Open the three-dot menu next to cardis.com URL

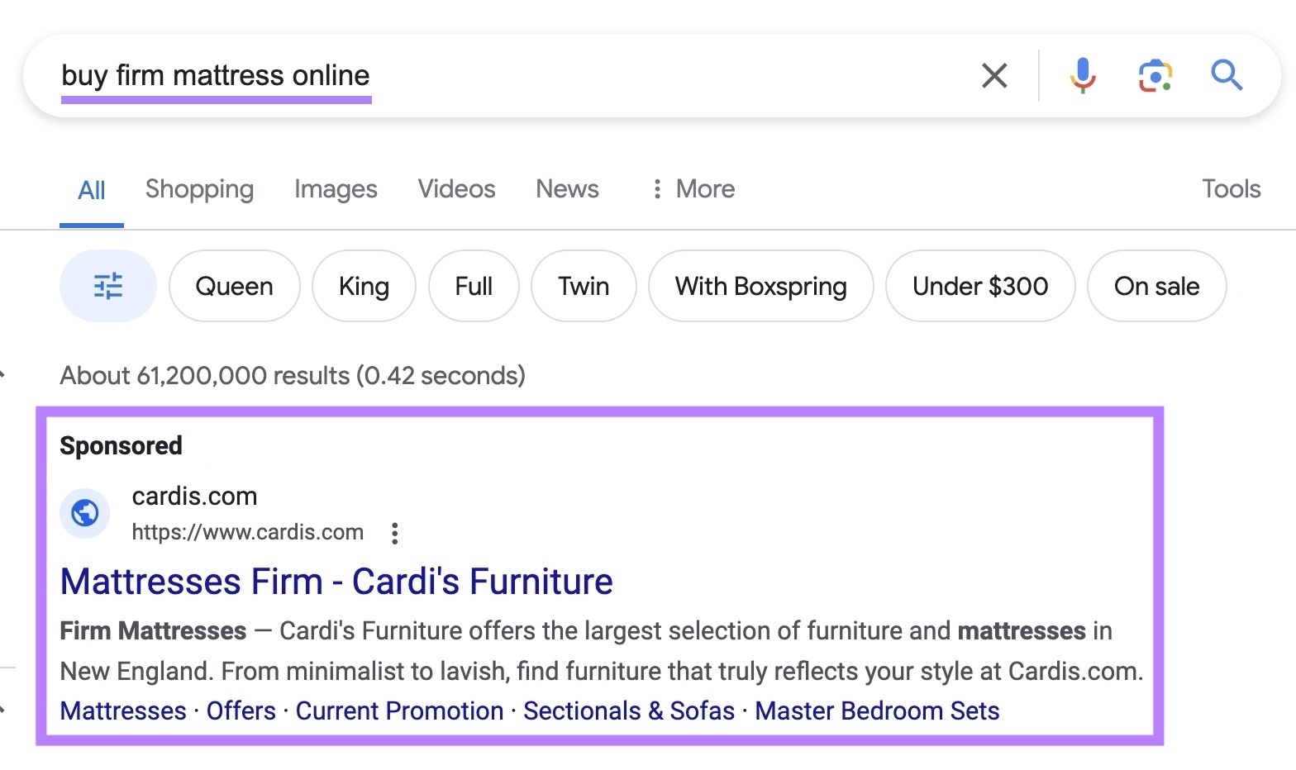(395, 533)
